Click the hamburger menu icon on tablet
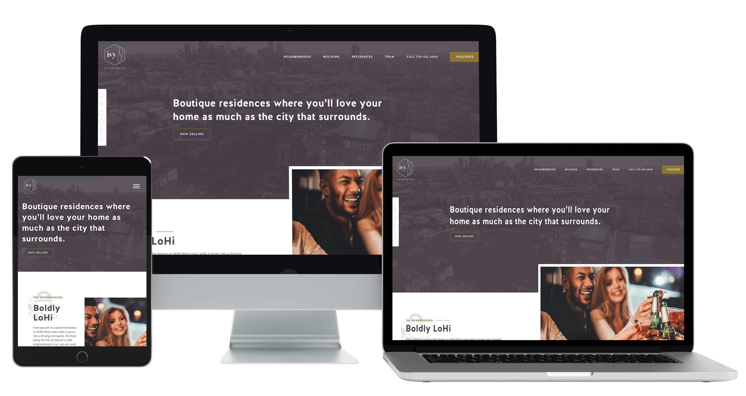 tap(136, 186)
